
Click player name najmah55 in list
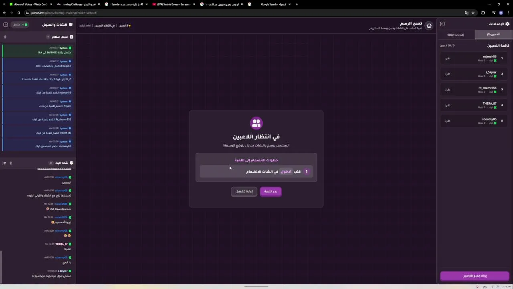coord(489,57)
